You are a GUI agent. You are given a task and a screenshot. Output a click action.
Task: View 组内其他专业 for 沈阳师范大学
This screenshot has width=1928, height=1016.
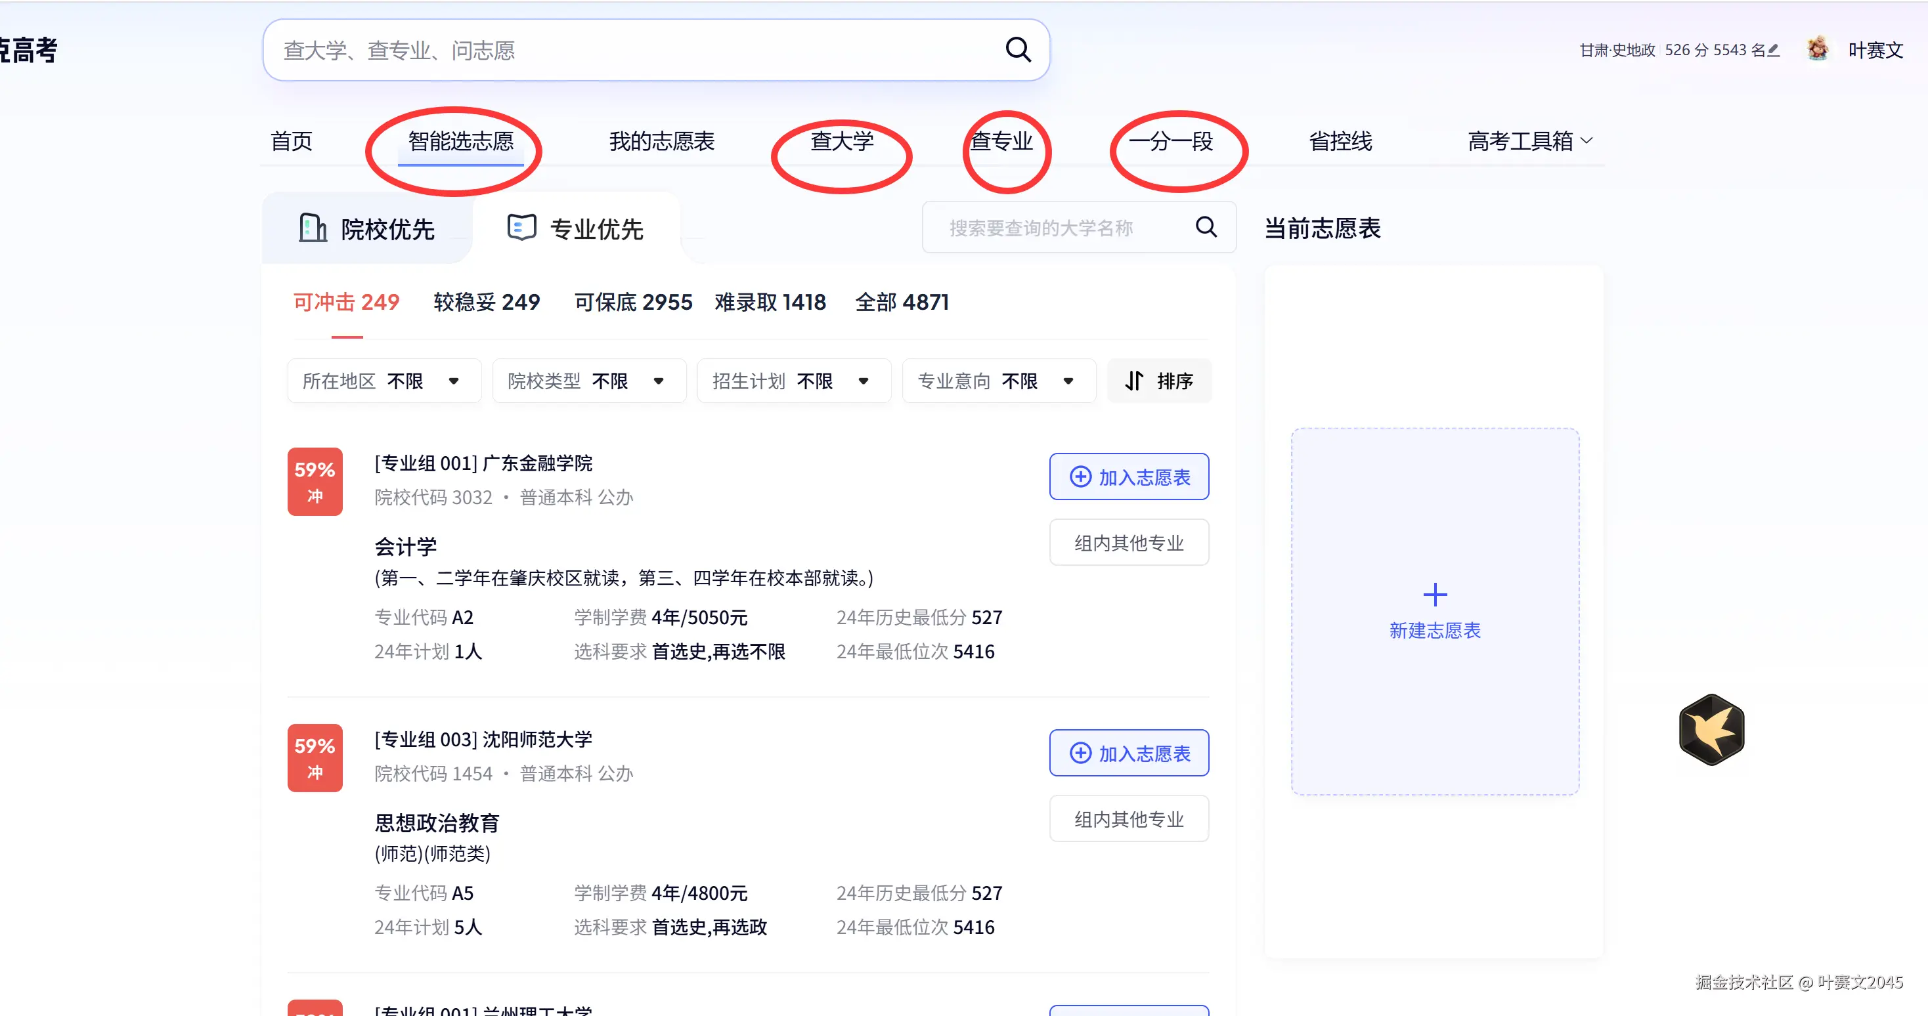click(1129, 819)
